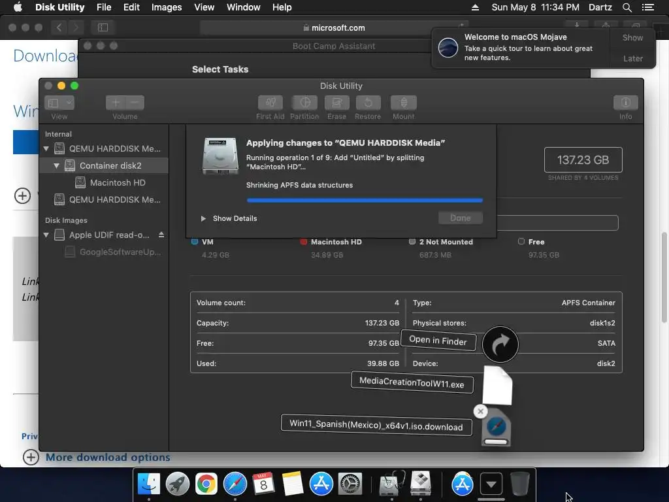Click the microsoft.com address bar in Safari
This screenshot has height=502, width=669.
pyautogui.click(x=334, y=27)
